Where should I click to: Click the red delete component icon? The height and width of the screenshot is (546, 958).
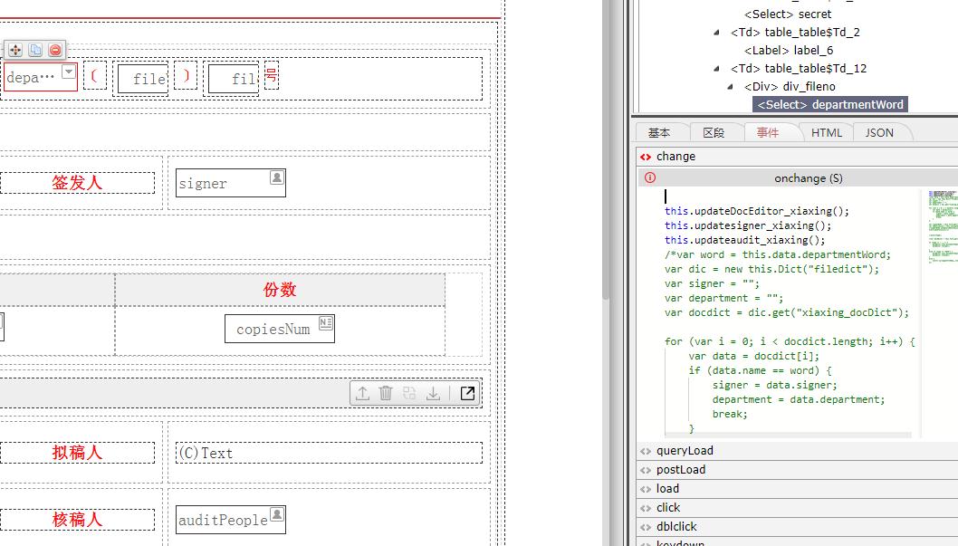pos(55,50)
